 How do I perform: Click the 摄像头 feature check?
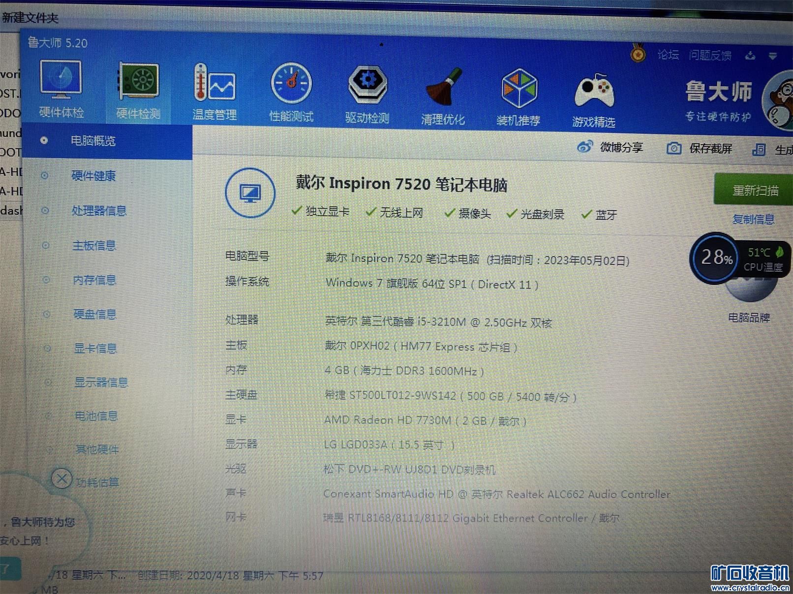pos(467,213)
